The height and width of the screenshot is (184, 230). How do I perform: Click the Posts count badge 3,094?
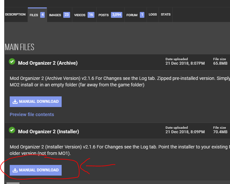(116, 15)
